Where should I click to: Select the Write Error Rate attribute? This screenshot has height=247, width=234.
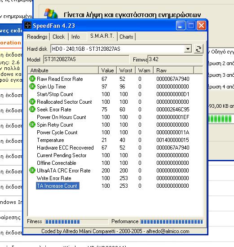tap(54, 178)
